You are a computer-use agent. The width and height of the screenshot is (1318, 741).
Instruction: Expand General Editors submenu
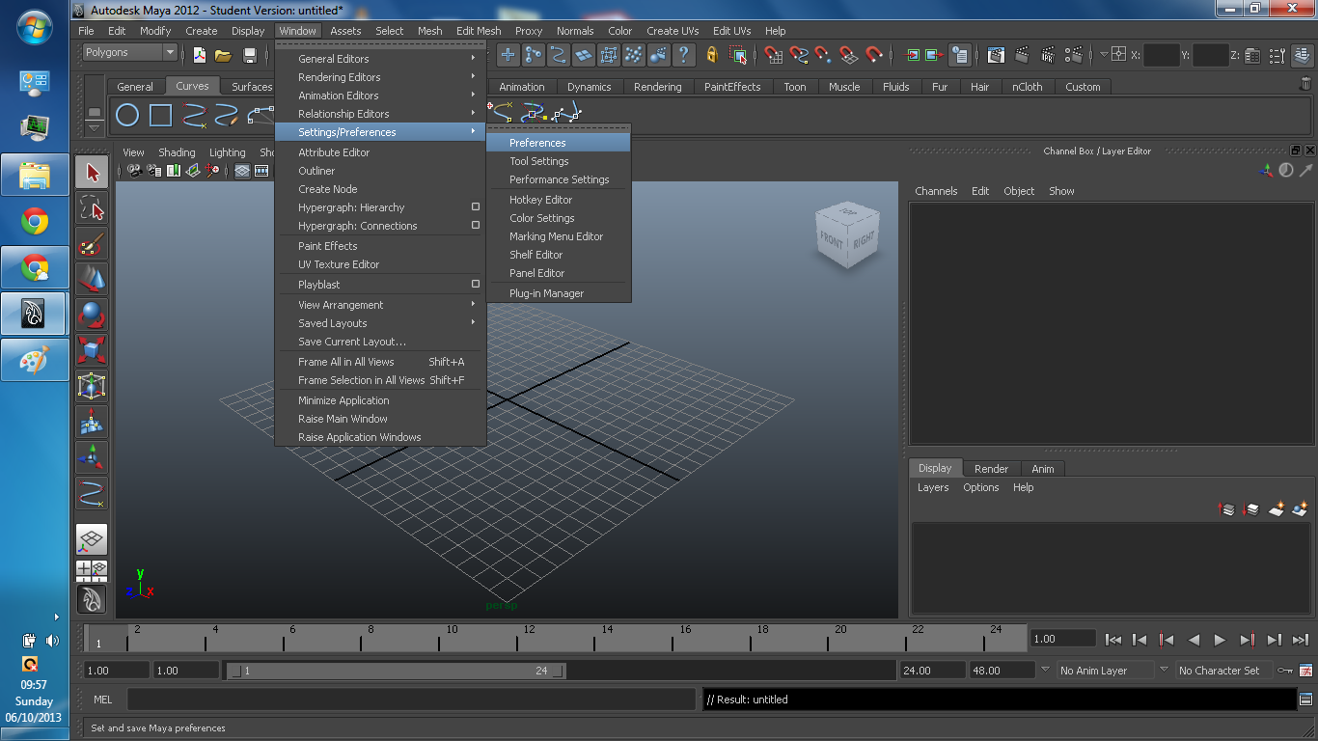380,59
